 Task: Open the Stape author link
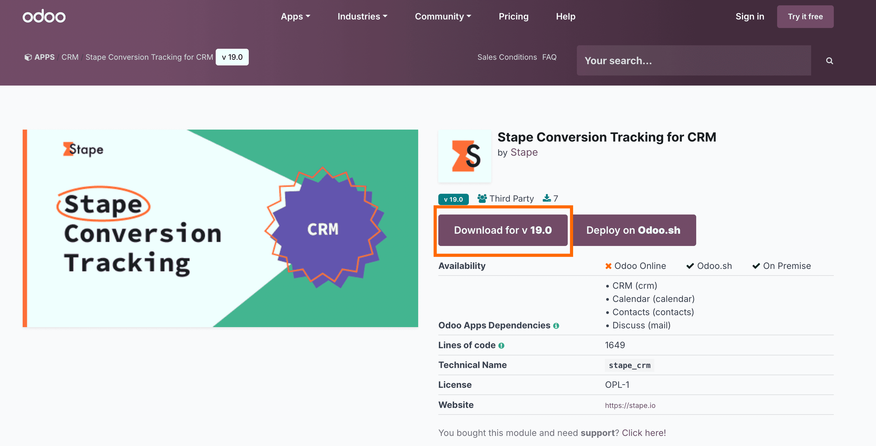[x=524, y=153]
